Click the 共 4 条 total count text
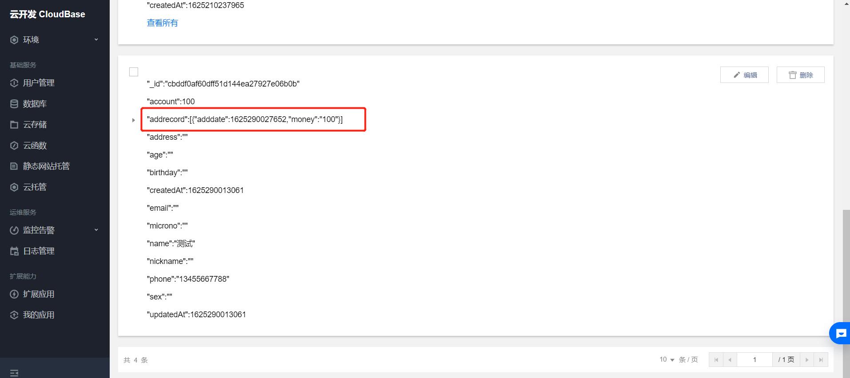 click(135, 360)
